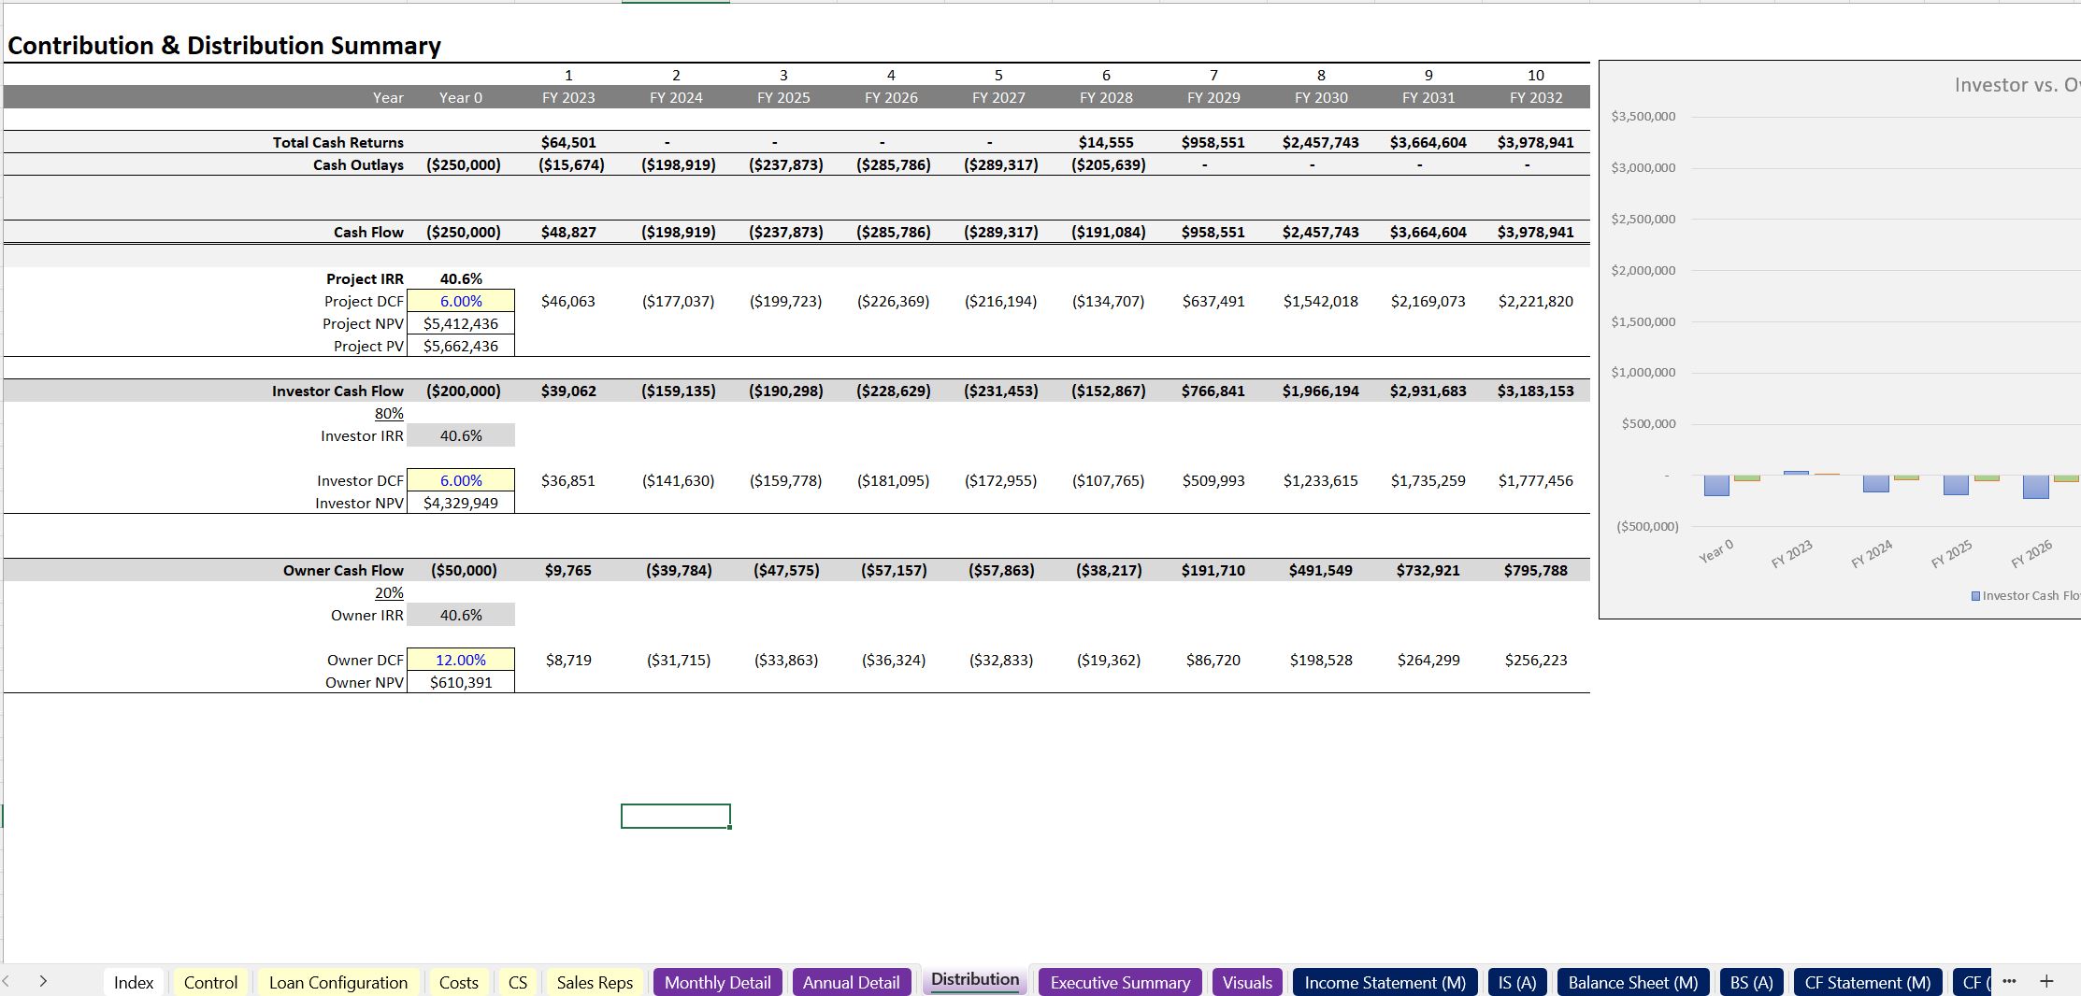Click the Year 0 investor bar in chart
The width and height of the screenshot is (2081, 996).
pos(1716,486)
